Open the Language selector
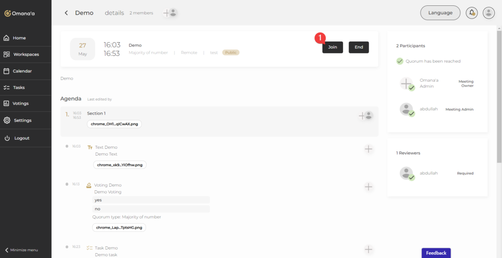 [x=440, y=13]
